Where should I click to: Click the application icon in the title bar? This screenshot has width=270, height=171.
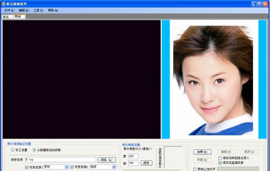coord(3,4)
